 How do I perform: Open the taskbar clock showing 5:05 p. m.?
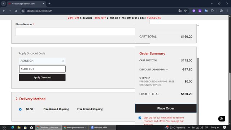(215, 127)
